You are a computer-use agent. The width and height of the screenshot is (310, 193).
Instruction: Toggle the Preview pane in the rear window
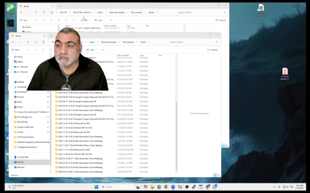tap(221, 20)
